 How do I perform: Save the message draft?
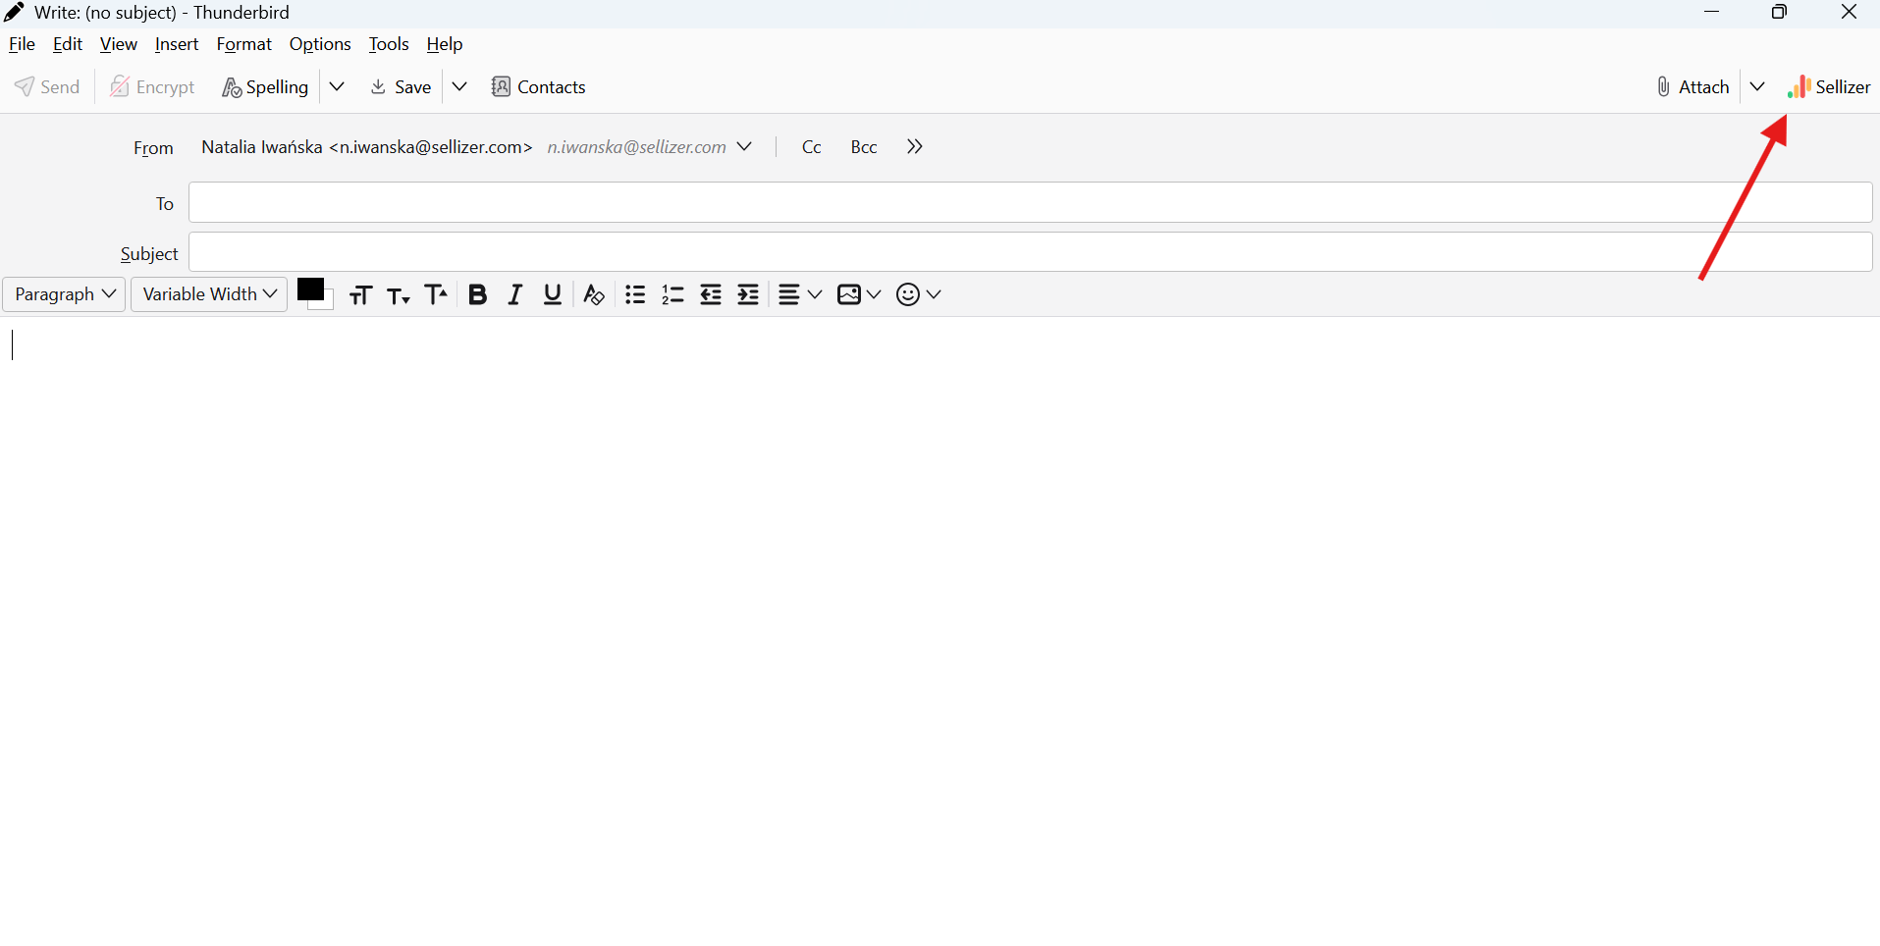click(x=401, y=86)
